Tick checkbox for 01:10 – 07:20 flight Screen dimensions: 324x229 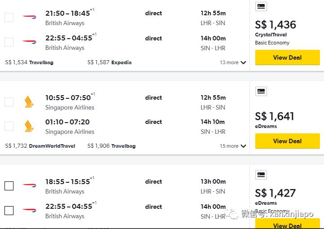click(x=9, y=126)
